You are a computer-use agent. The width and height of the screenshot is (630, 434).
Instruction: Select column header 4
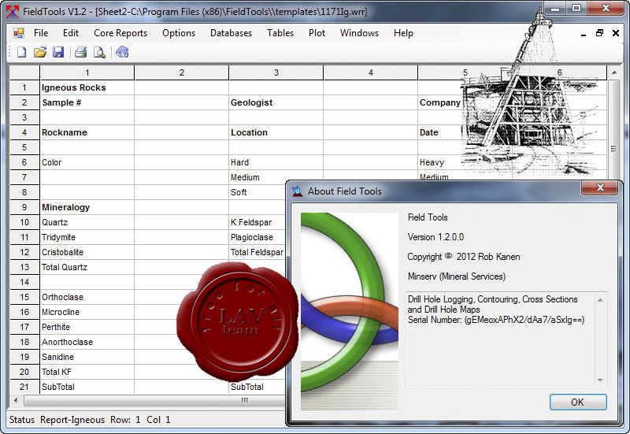click(370, 72)
